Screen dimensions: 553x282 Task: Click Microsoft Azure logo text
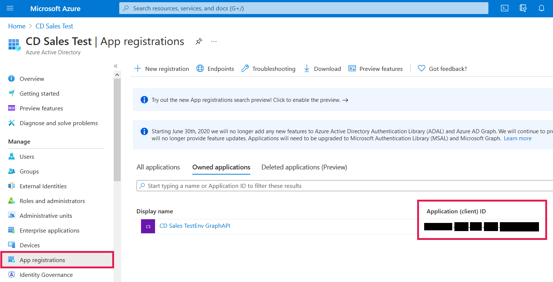(x=55, y=8)
